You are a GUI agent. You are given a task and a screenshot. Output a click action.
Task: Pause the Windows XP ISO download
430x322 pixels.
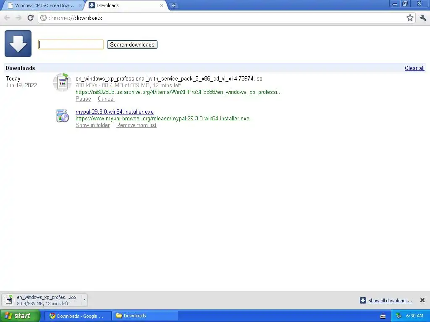point(84,99)
